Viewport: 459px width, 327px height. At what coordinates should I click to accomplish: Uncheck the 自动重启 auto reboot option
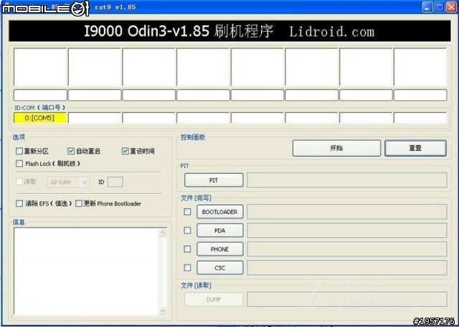click(x=71, y=151)
